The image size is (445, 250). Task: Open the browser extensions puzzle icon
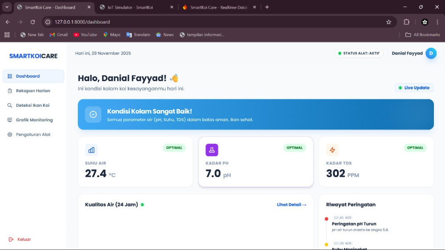406,22
